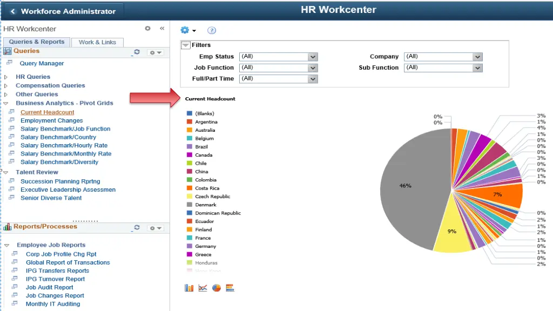Click the help question mark icon
Viewport: 553px width, 311px height.
coord(212,30)
